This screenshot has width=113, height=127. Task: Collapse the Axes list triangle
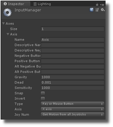(4, 23)
